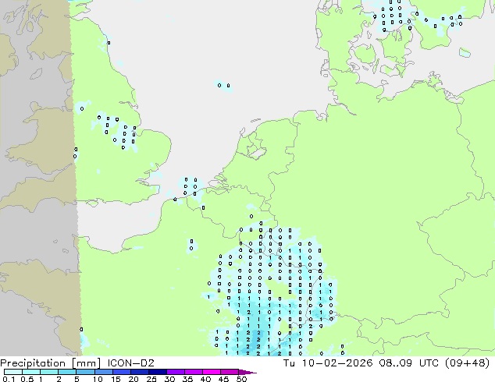Pick the 25–30 mm dark navy legend swatch
Screen dimensions: 495x382
coord(157,372)
